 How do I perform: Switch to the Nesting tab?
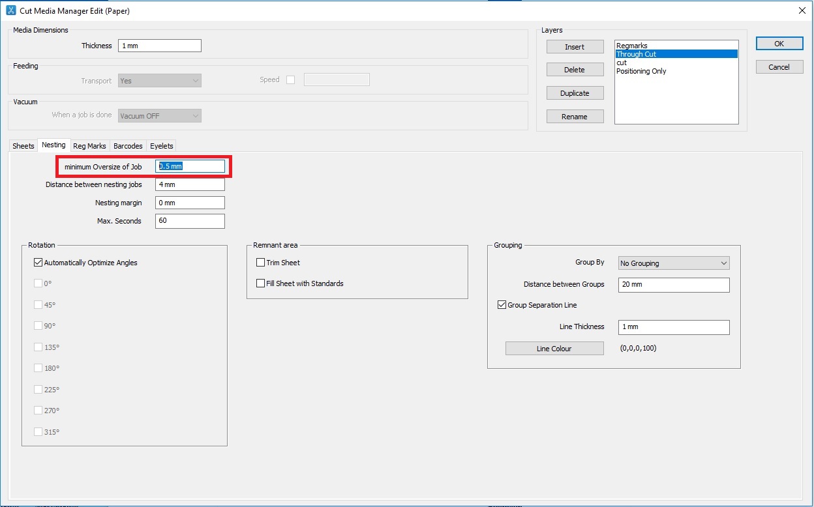click(x=53, y=145)
